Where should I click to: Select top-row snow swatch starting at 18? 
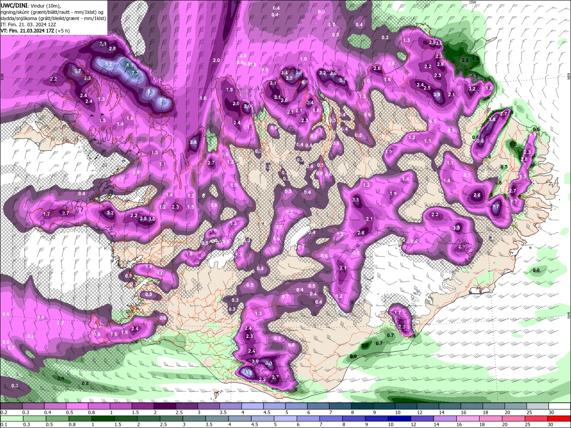click(x=493, y=406)
